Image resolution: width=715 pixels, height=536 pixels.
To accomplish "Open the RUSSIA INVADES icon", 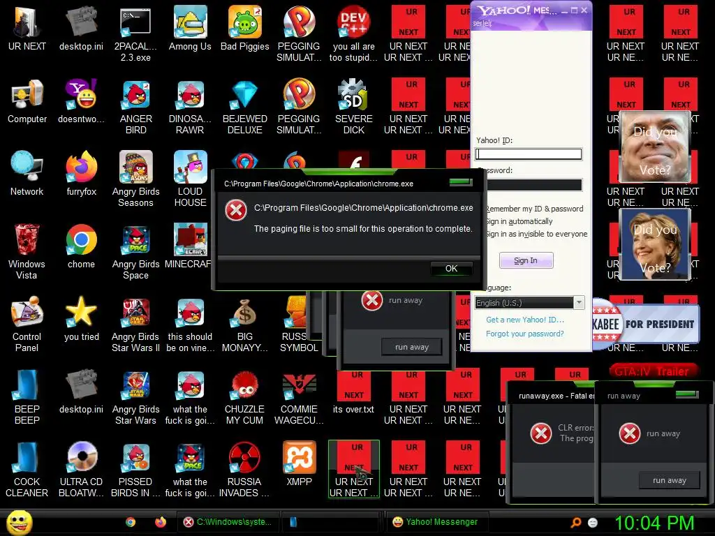I will coord(244,469).
